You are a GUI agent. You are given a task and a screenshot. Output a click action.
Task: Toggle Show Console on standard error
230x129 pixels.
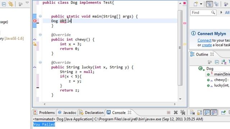pyautogui.click(x=214, y=113)
